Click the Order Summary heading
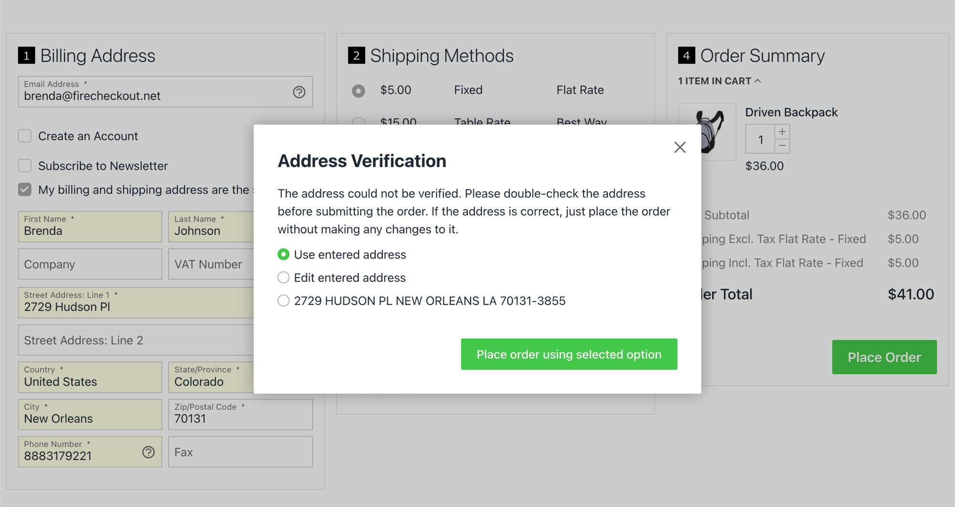This screenshot has height=507, width=955. click(x=763, y=56)
